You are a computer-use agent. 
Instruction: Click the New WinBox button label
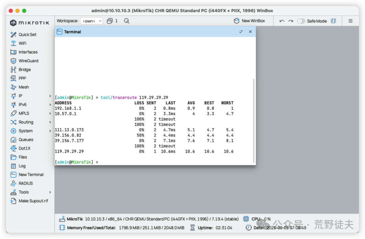253,21
